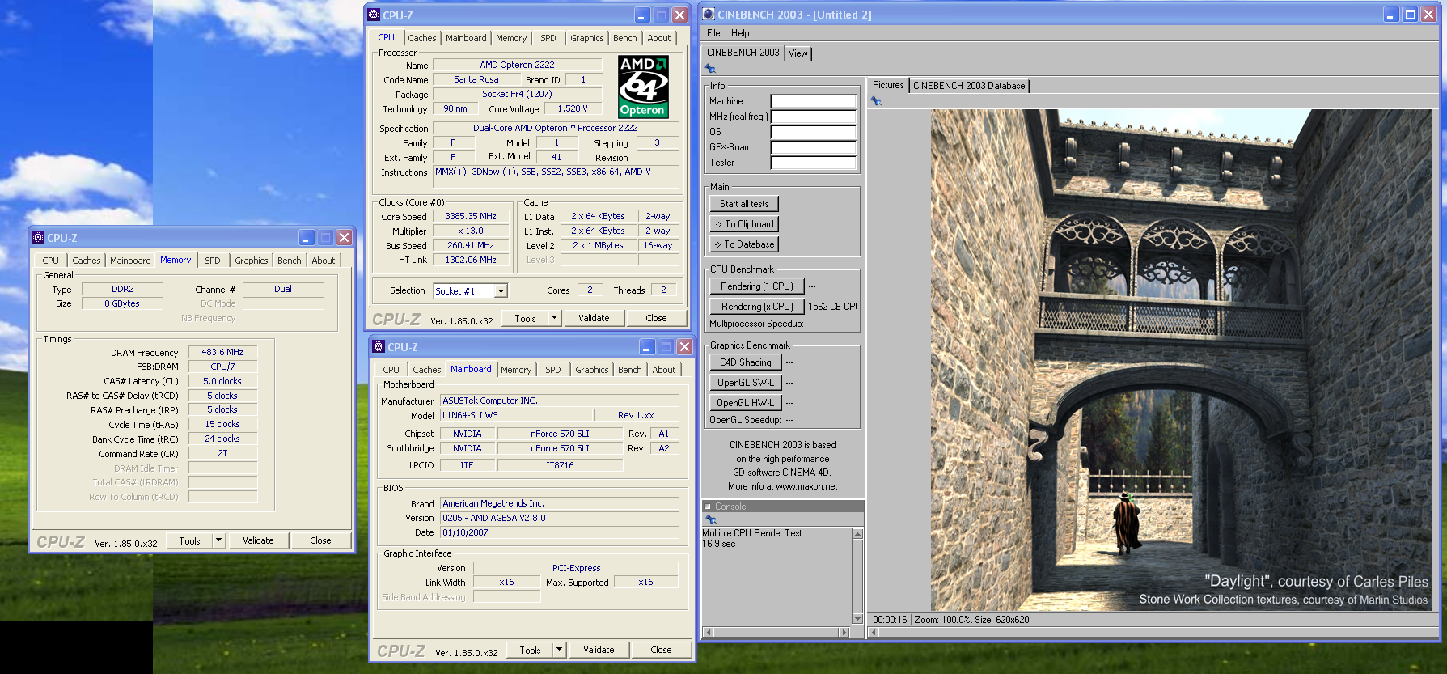
Task: Click the Core Speed value 3385.35 MHz
Action: pyautogui.click(x=471, y=217)
